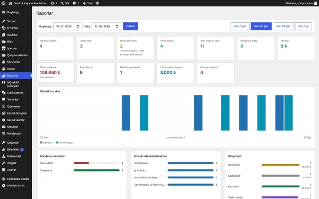Screen dimensions: 319x199
Task: Click the İşletme store icon
Action: coord(4,48)
